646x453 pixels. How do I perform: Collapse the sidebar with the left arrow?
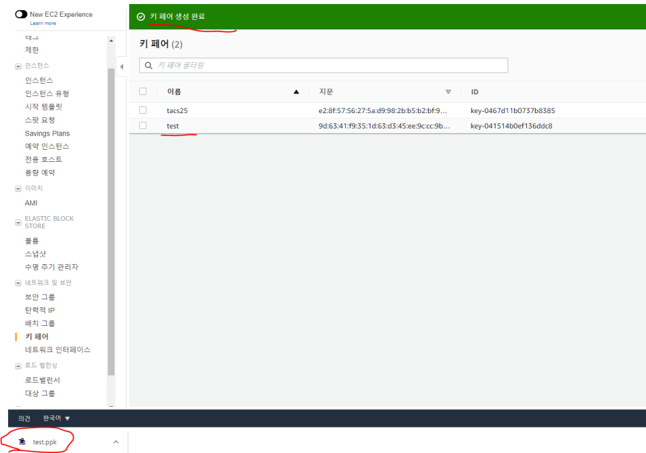coord(122,66)
